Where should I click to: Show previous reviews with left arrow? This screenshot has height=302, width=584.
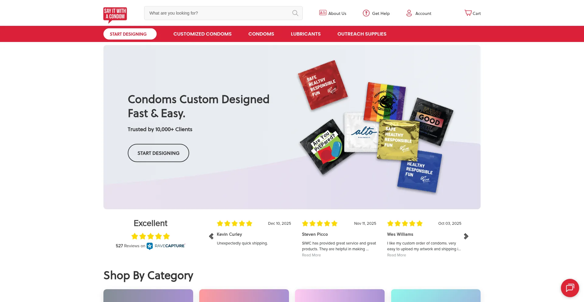click(211, 236)
